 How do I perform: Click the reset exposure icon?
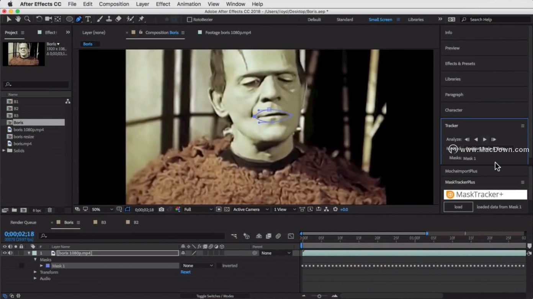click(335, 209)
